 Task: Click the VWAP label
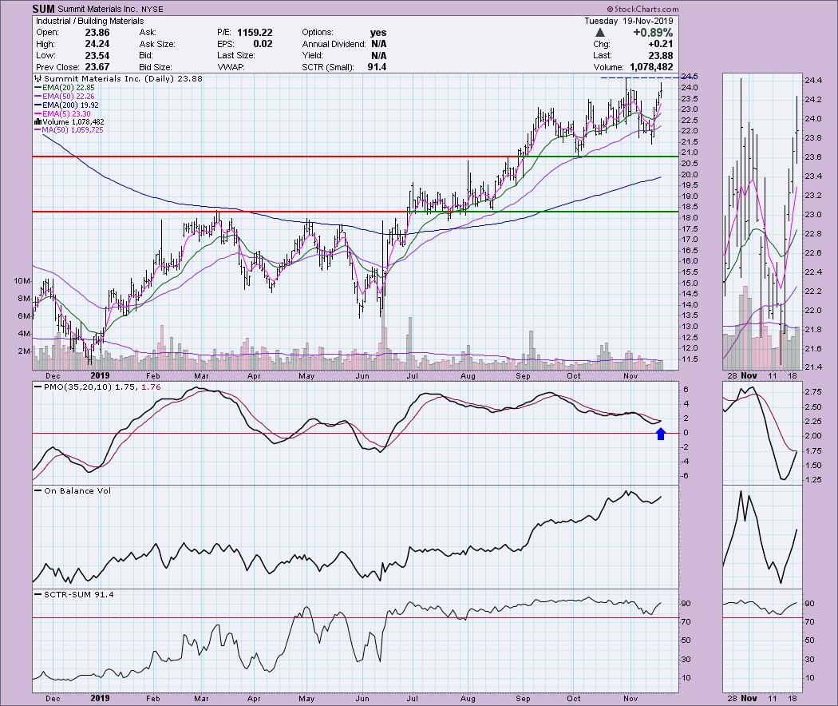pos(229,67)
